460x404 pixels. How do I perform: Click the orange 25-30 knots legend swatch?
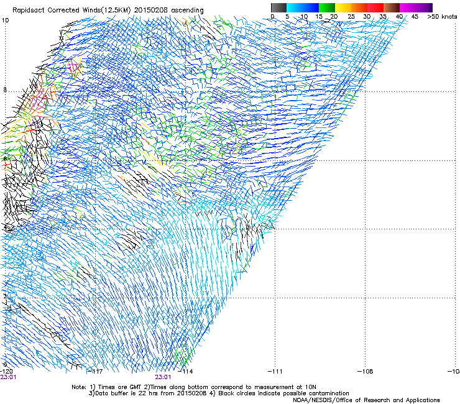coord(359,7)
